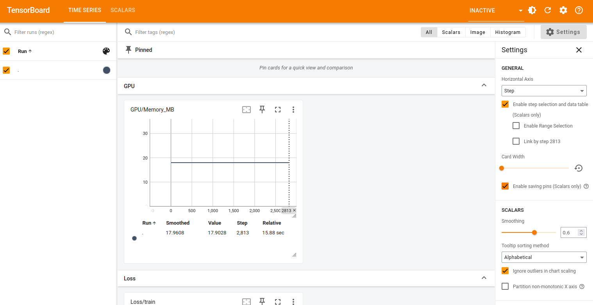Click the reload data refresh icon
The image size is (593, 305).
[x=548, y=11]
